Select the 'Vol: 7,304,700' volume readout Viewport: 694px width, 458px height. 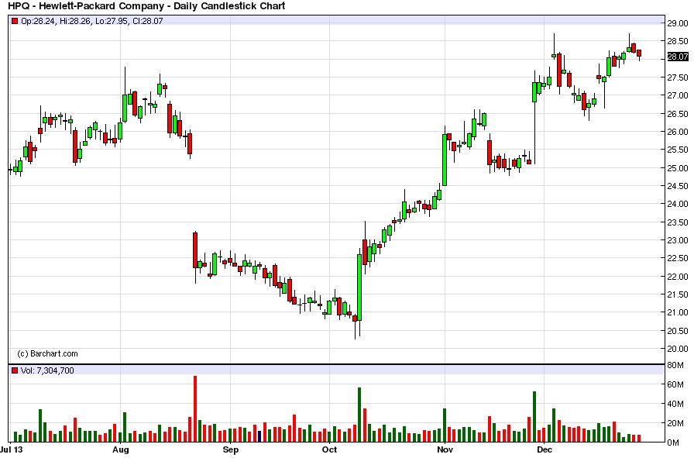pyautogui.click(x=47, y=370)
